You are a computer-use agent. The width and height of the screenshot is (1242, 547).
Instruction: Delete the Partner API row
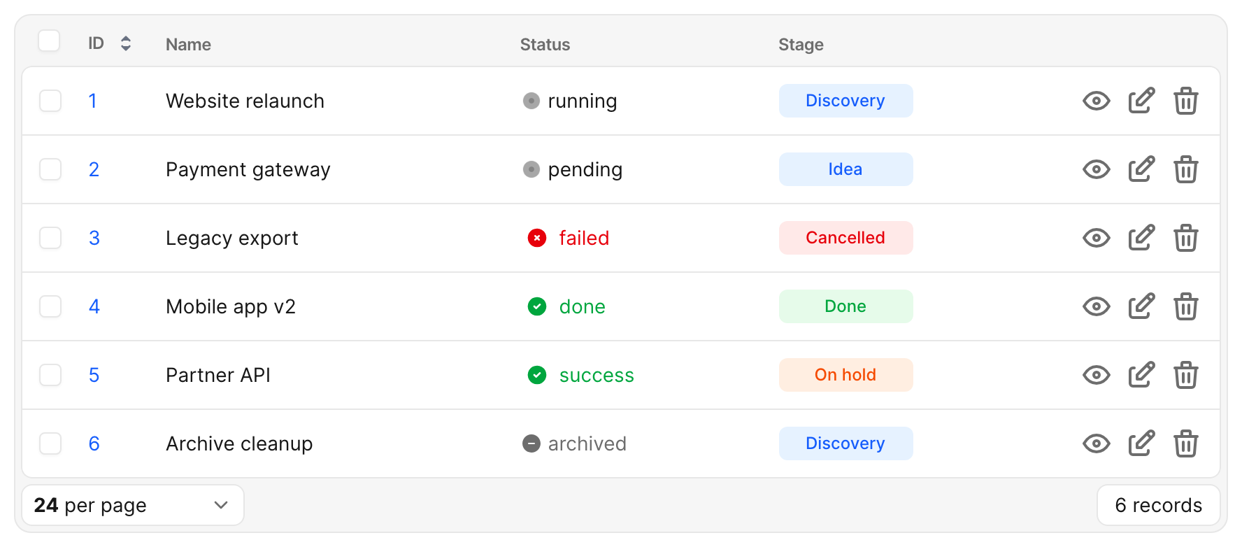point(1186,375)
